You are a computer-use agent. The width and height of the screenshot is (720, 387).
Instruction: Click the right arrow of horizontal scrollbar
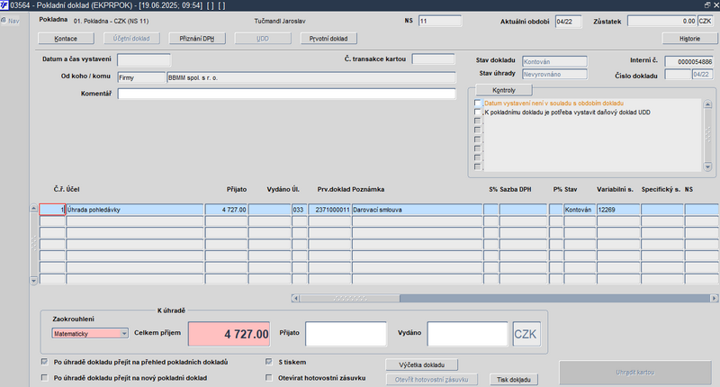714,299
